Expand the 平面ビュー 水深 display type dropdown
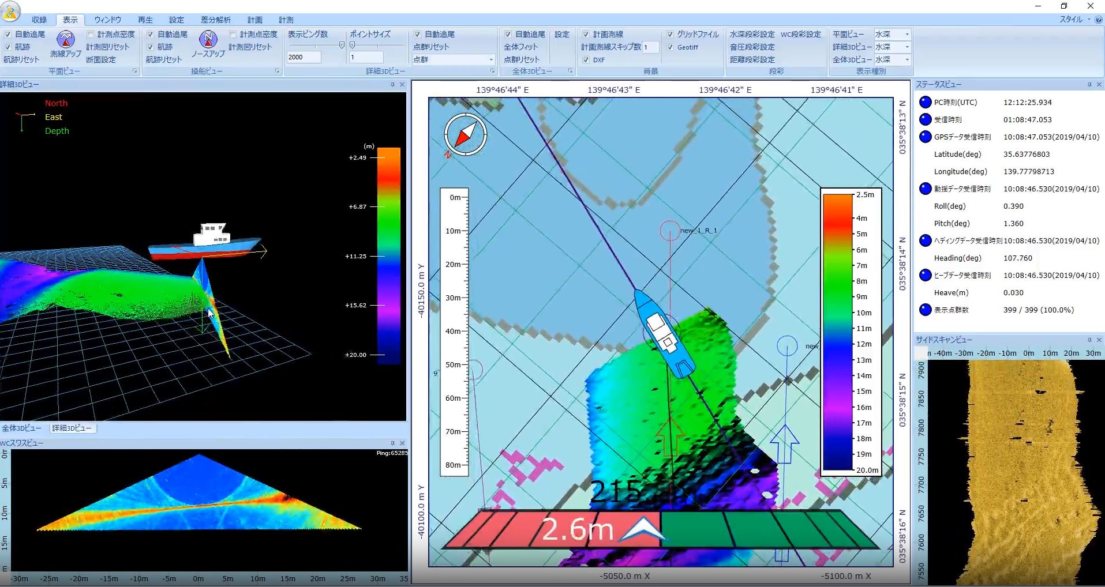Screen dimensions: 1105x587 tap(907, 35)
